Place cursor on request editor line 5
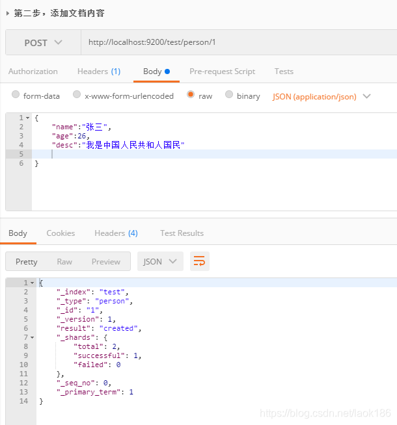This screenshot has width=397, height=425. [x=214, y=154]
